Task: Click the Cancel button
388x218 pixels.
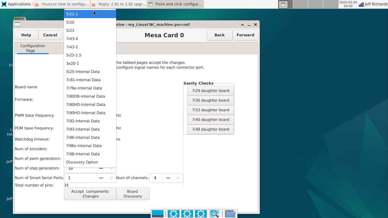Action: pos(50,35)
